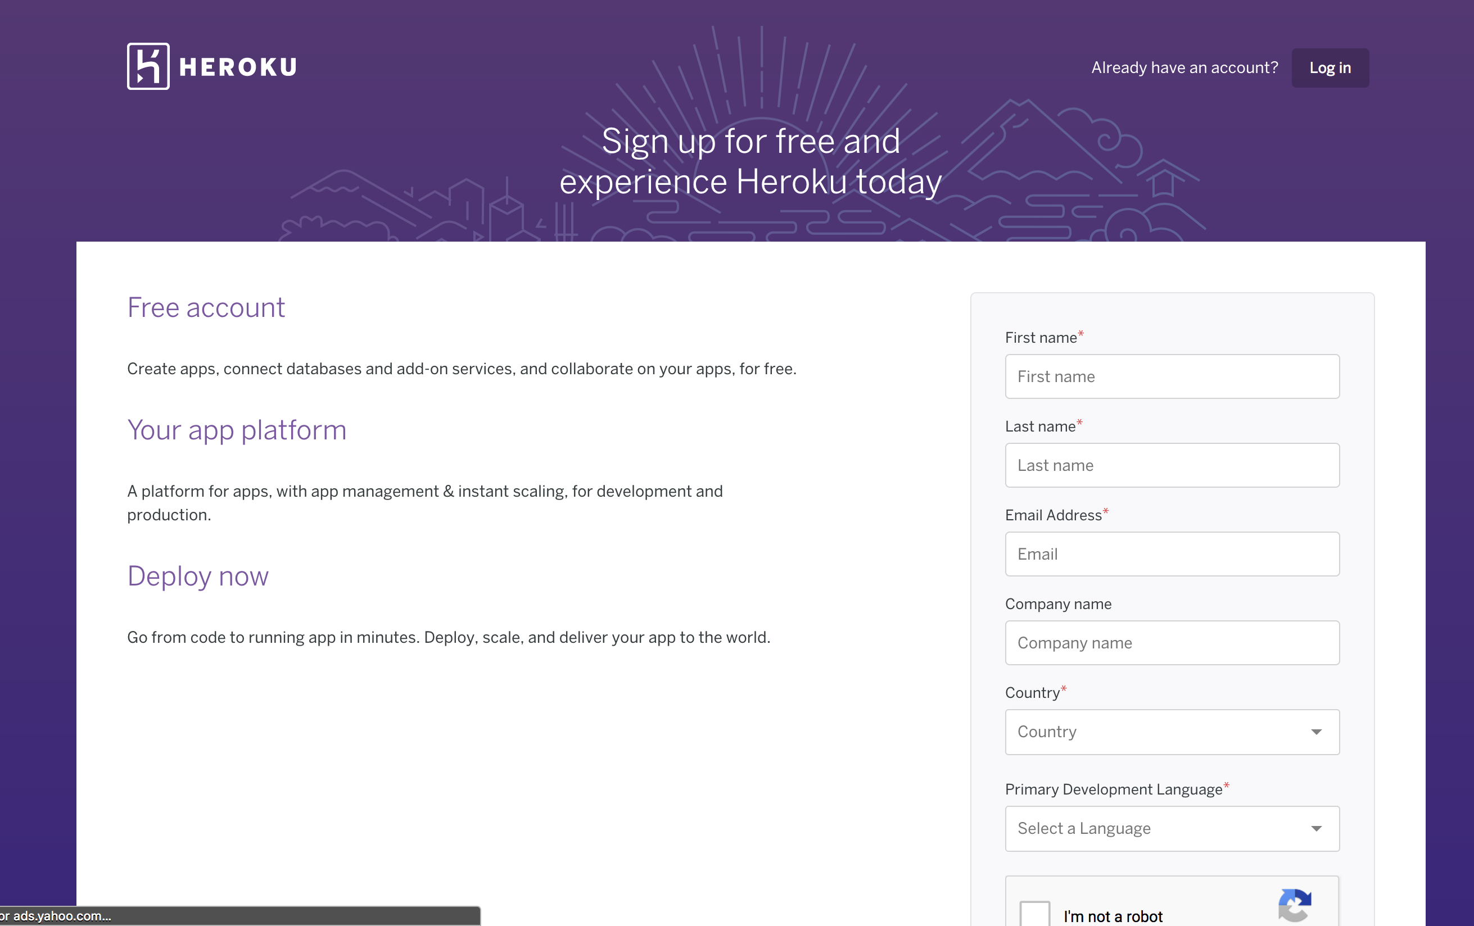Click the Email Address field label

1053,515
